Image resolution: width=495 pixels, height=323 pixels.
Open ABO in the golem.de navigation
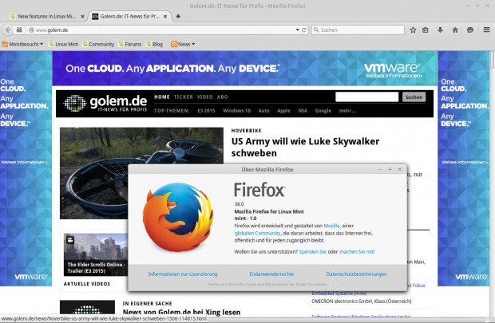pos(222,97)
